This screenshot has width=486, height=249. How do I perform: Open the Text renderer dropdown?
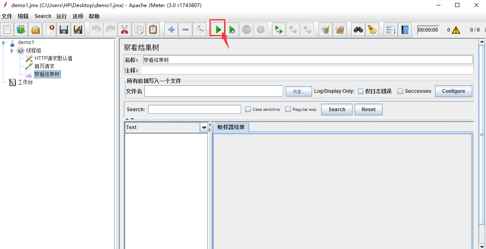tap(204, 127)
